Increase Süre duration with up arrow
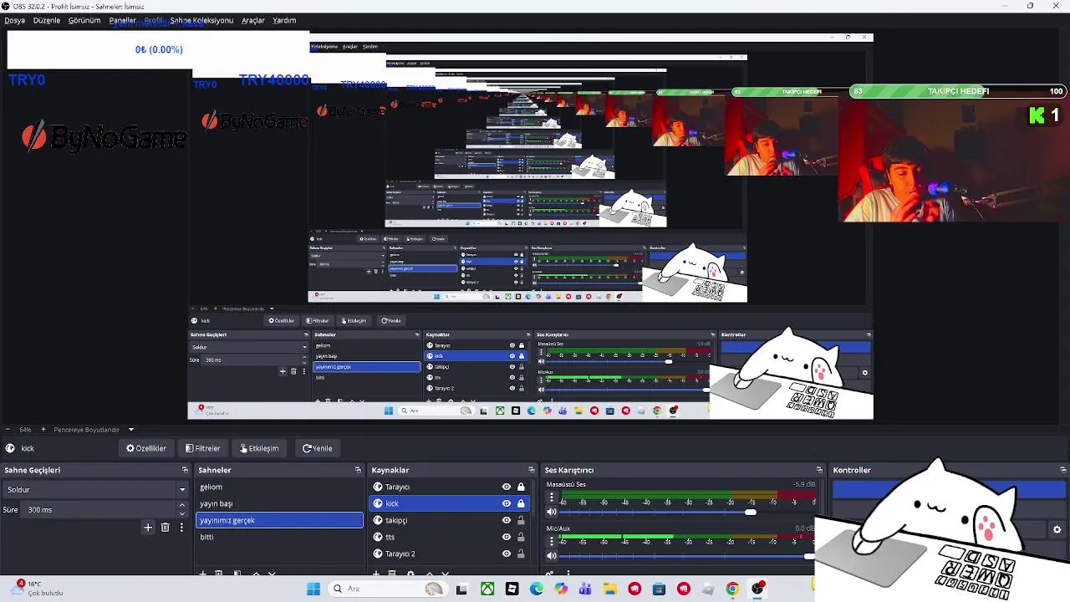 point(182,506)
